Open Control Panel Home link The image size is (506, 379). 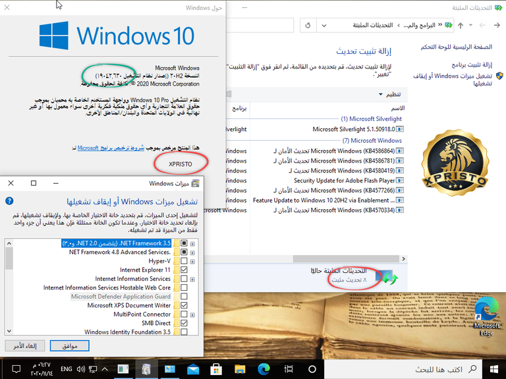click(457, 47)
